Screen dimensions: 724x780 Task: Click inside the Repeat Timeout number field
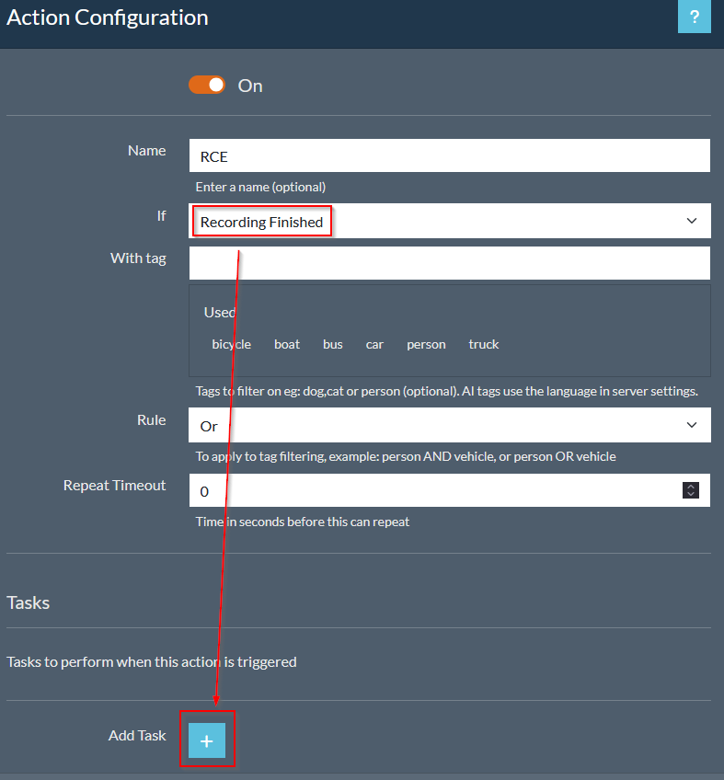[432, 490]
